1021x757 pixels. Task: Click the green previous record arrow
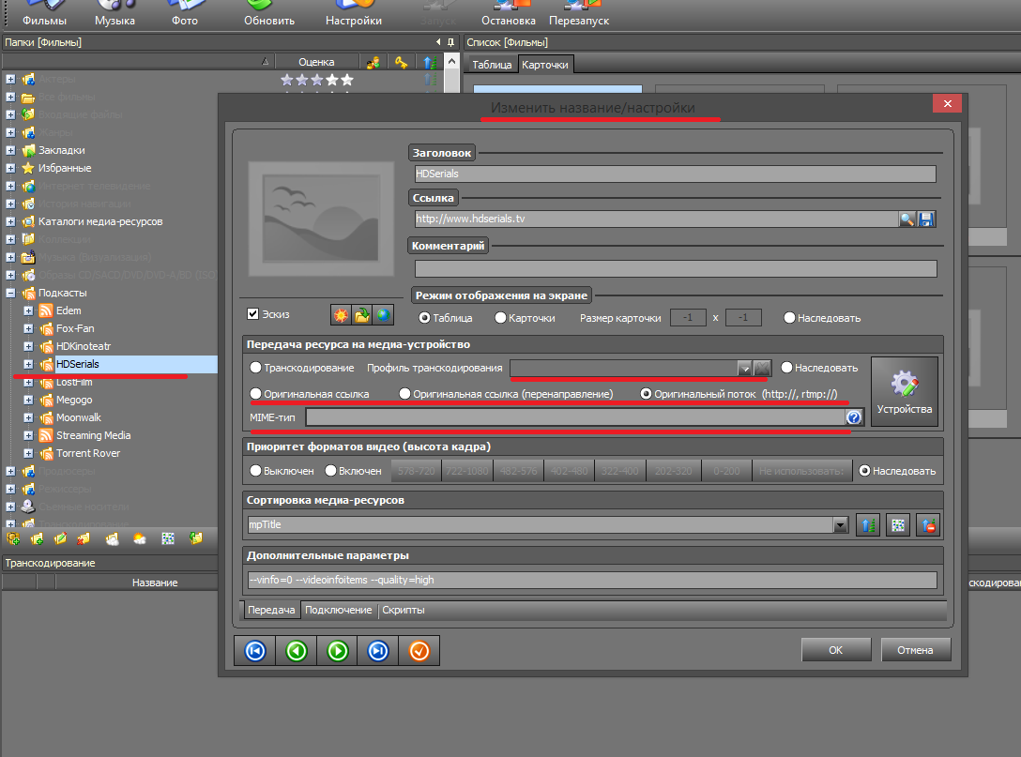[297, 650]
